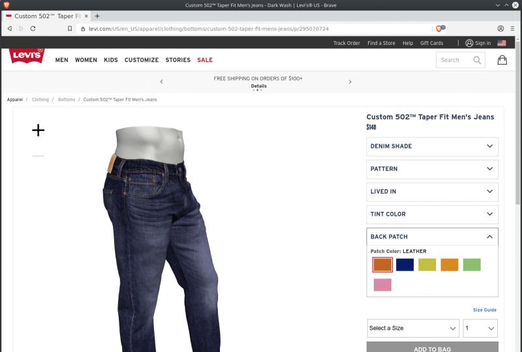The width and height of the screenshot is (522, 352).
Task: Expand the Denim Shade section
Action: 432,147
